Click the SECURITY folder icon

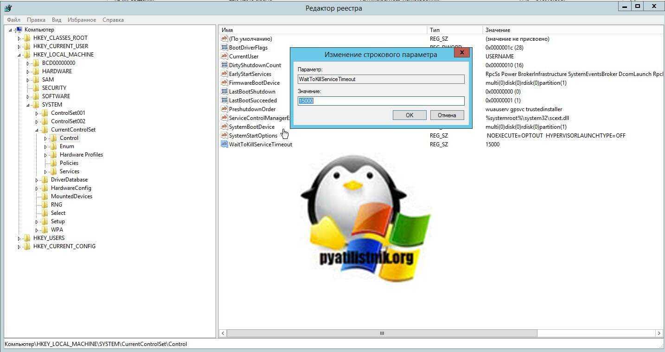pos(36,88)
